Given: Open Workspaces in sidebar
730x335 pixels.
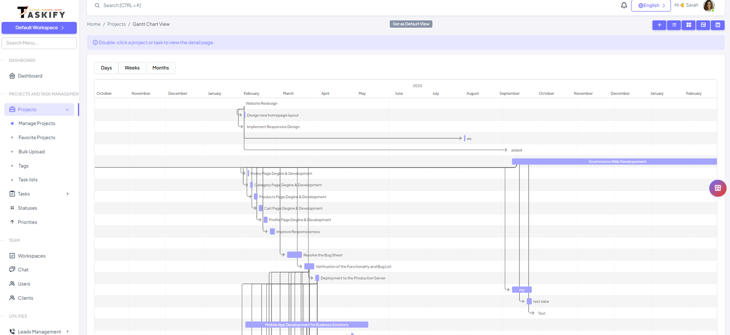Looking at the screenshot, I should (x=31, y=256).
